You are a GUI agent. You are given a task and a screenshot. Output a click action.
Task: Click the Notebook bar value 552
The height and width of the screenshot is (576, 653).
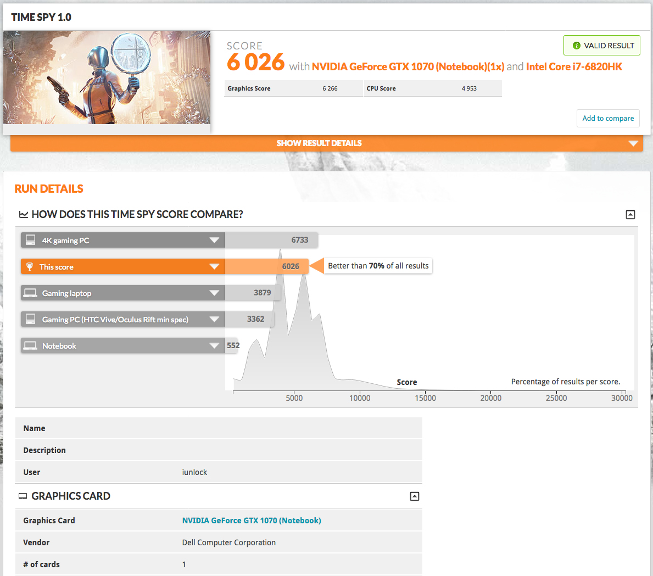click(x=233, y=345)
